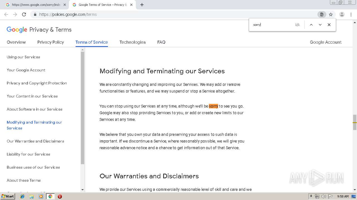Click the Google Privacy & Terms logo
357x200 pixels.
[39, 30]
